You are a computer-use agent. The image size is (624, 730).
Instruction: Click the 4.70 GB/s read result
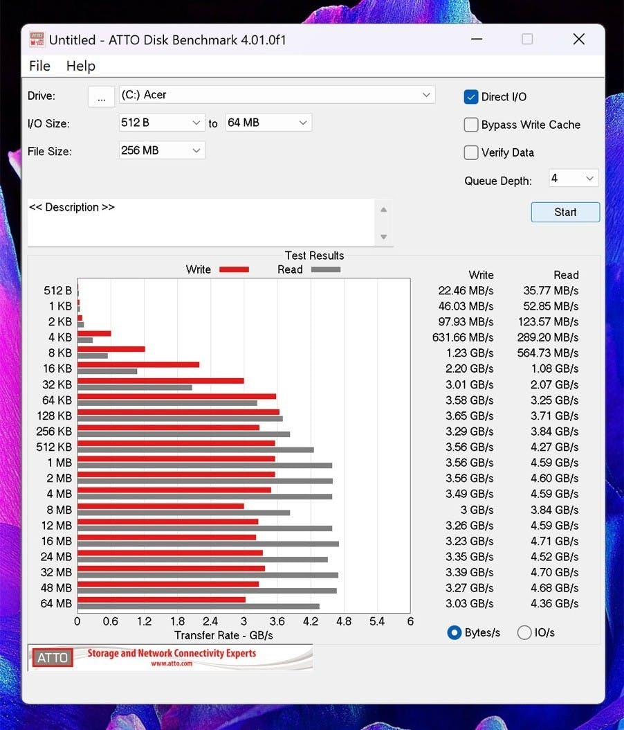pyautogui.click(x=555, y=573)
